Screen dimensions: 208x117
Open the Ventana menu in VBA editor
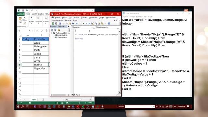point(68,20)
